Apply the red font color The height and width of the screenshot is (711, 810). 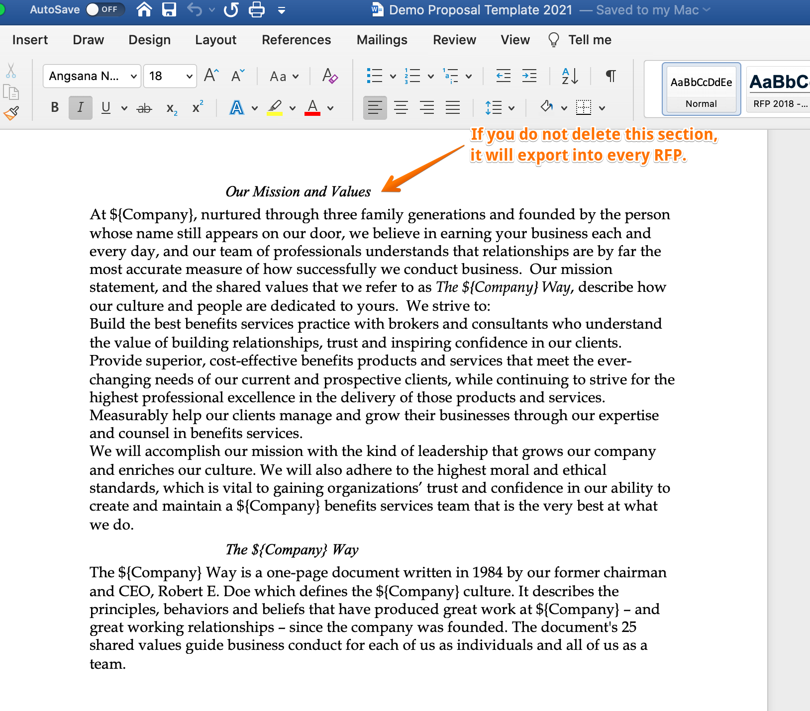click(312, 107)
